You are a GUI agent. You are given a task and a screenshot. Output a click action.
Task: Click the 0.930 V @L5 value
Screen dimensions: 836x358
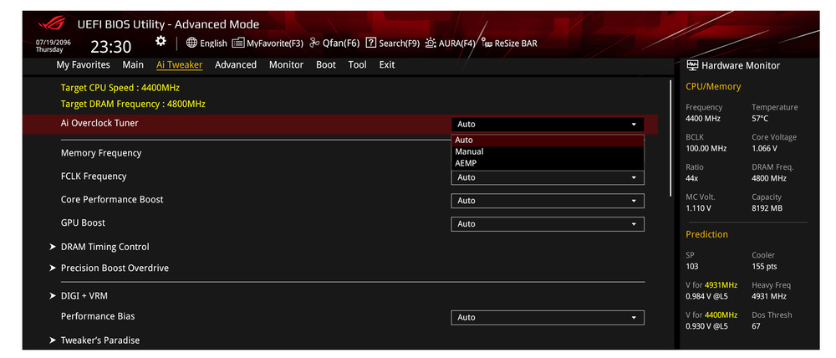(x=707, y=326)
